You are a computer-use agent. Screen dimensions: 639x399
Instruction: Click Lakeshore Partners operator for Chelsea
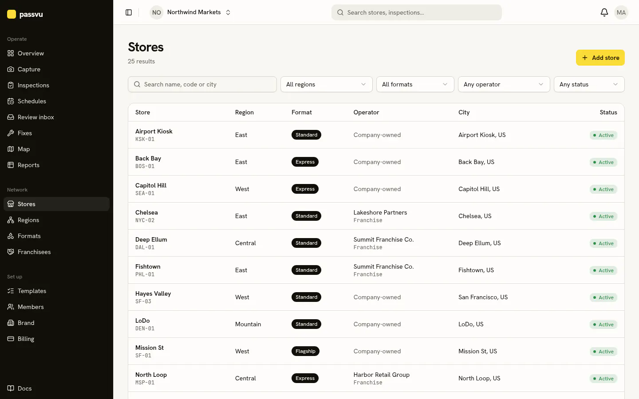[380, 212]
